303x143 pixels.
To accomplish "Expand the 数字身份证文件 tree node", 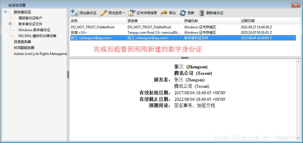I will coord(10,24).
